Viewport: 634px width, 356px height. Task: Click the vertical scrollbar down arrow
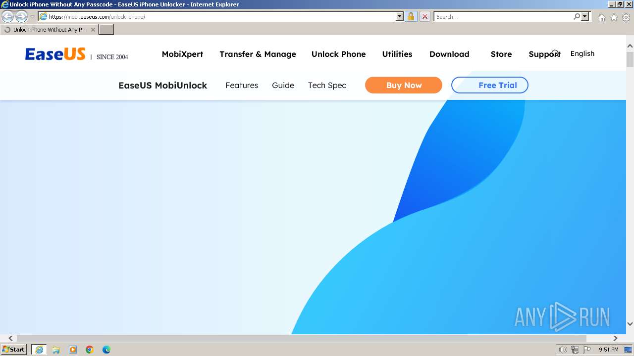[x=630, y=324]
